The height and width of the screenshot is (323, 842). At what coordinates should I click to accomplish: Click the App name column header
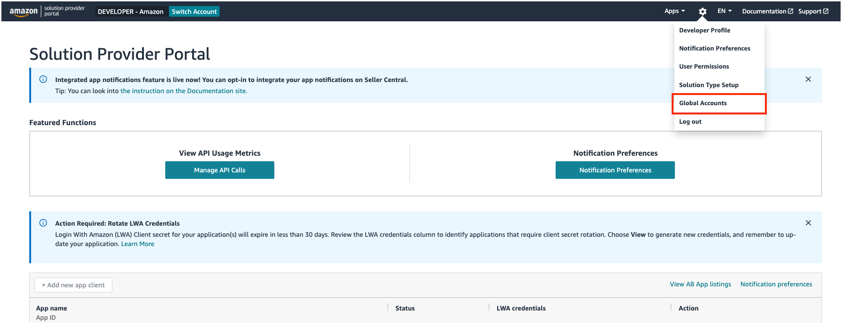tap(52, 308)
